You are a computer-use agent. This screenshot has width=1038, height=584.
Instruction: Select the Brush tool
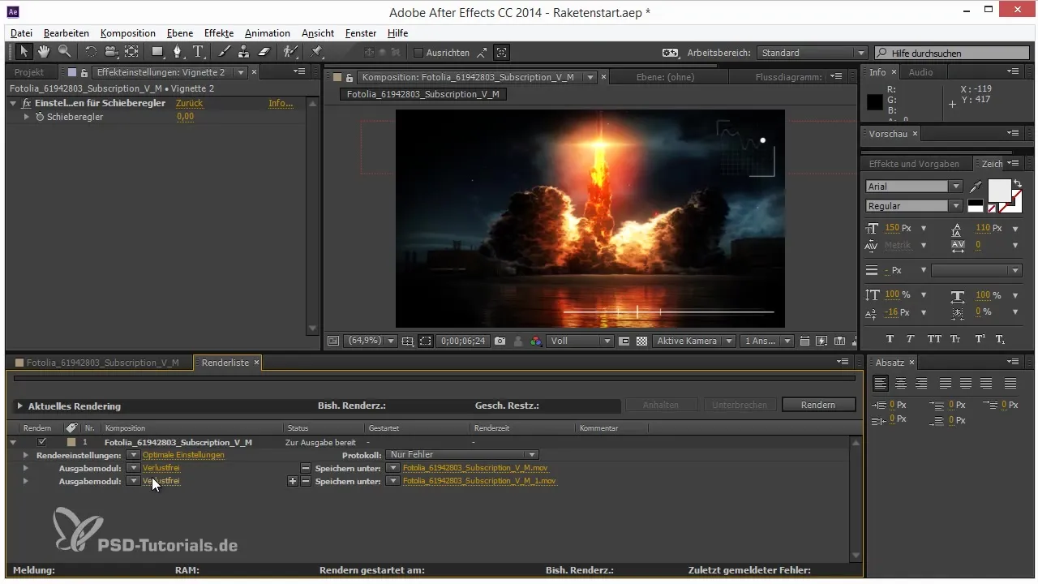[225, 52]
